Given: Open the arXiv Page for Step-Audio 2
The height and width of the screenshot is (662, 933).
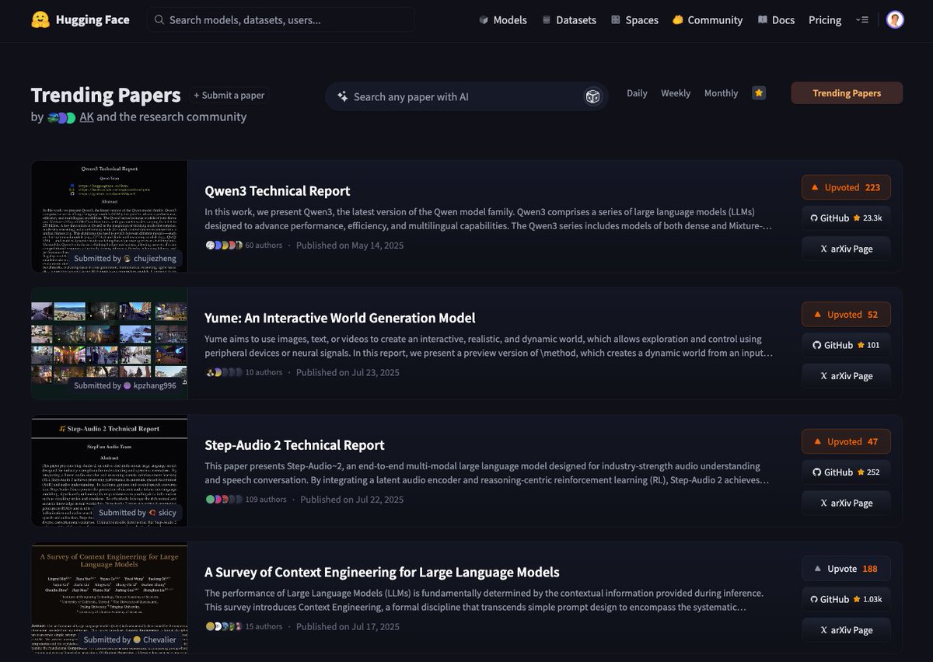Looking at the screenshot, I should [x=846, y=503].
